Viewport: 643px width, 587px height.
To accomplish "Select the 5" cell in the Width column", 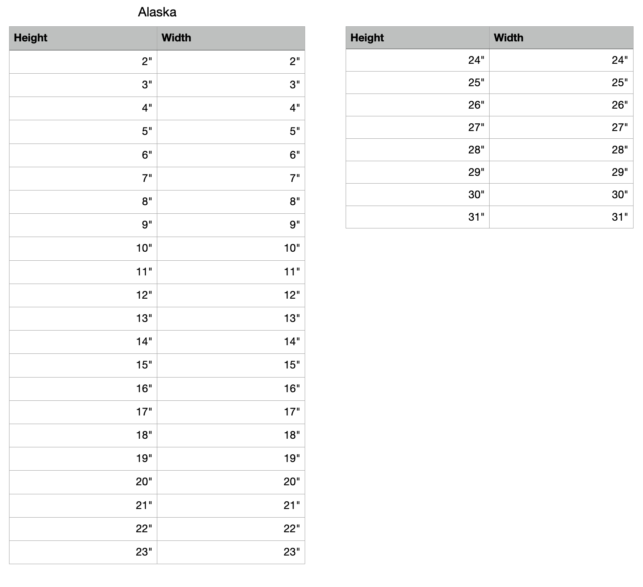I will tap(231, 131).
